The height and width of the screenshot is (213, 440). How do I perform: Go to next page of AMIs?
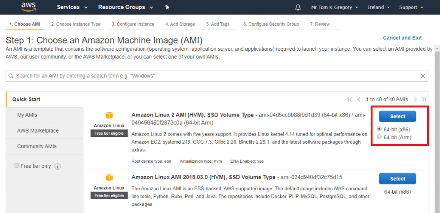click(416, 99)
